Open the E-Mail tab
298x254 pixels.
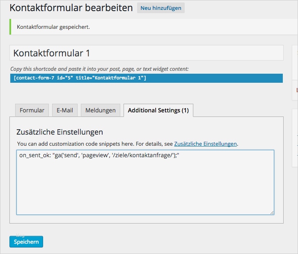click(x=65, y=110)
